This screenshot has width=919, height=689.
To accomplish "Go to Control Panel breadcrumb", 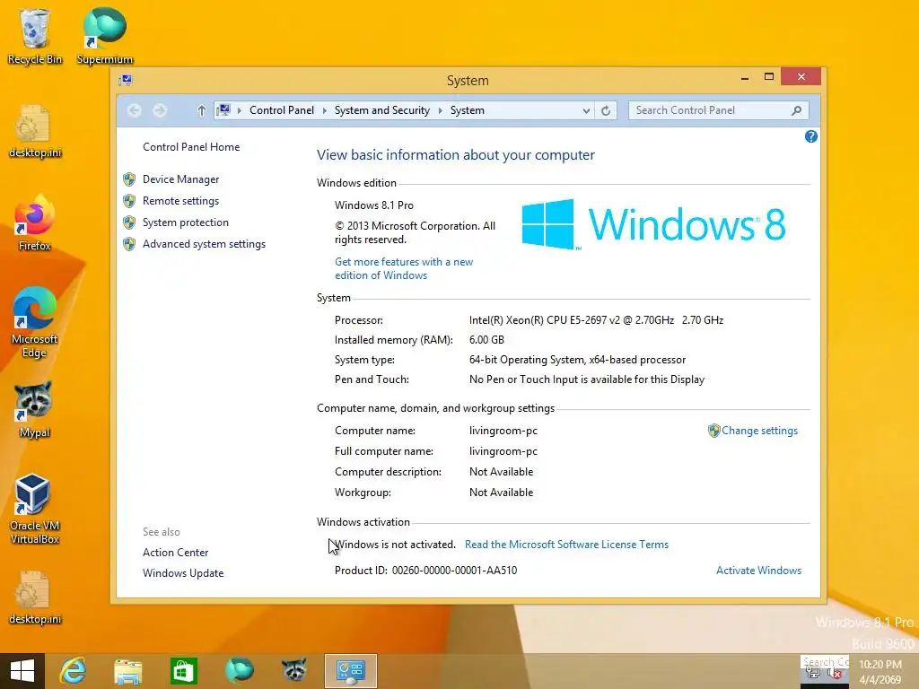I will [x=282, y=110].
